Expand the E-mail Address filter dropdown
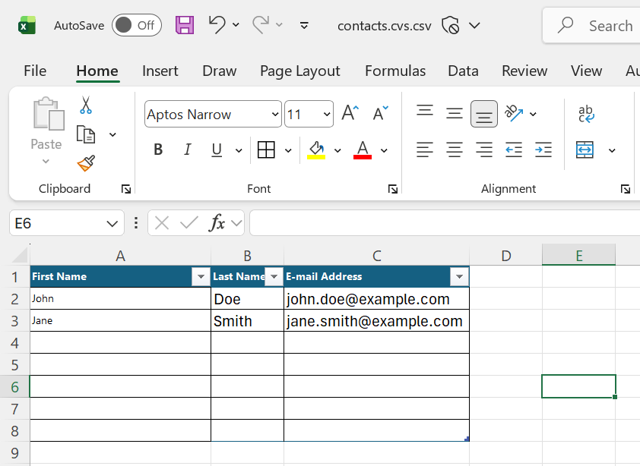Image resolution: width=640 pixels, height=466 pixels. tap(459, 276)
